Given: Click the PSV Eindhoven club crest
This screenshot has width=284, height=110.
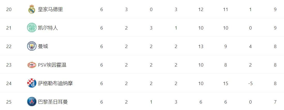Looking at the screenshot, I should pyautogui.click(x=32, y=65).
